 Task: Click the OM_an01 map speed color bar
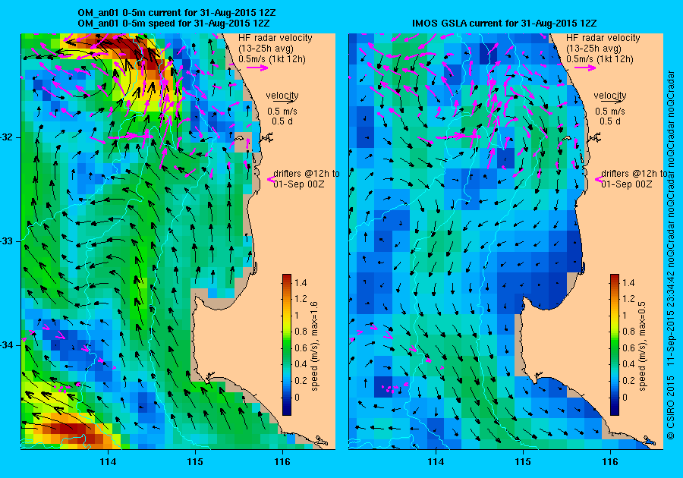(x=287, y=344)
